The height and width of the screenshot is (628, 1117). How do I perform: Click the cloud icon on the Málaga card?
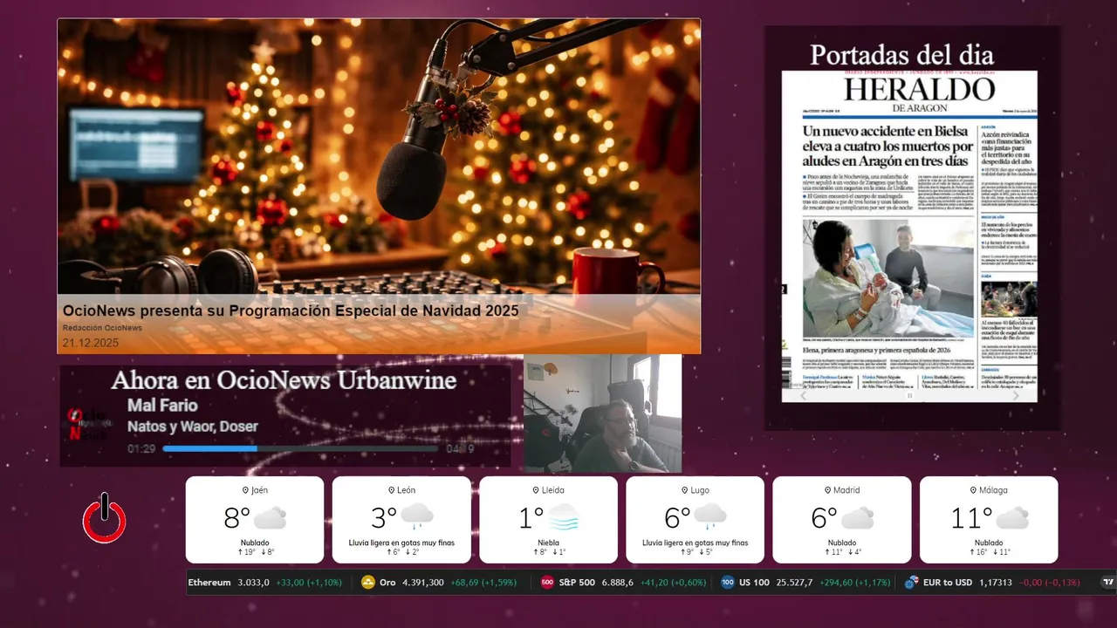point(1012,517)
